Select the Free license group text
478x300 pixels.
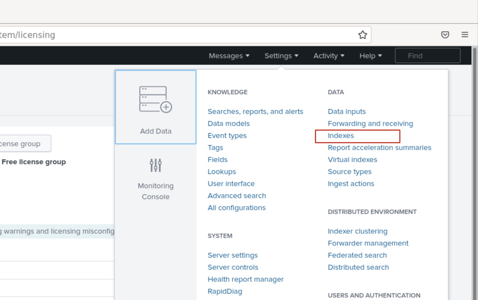tap(34, 162)
